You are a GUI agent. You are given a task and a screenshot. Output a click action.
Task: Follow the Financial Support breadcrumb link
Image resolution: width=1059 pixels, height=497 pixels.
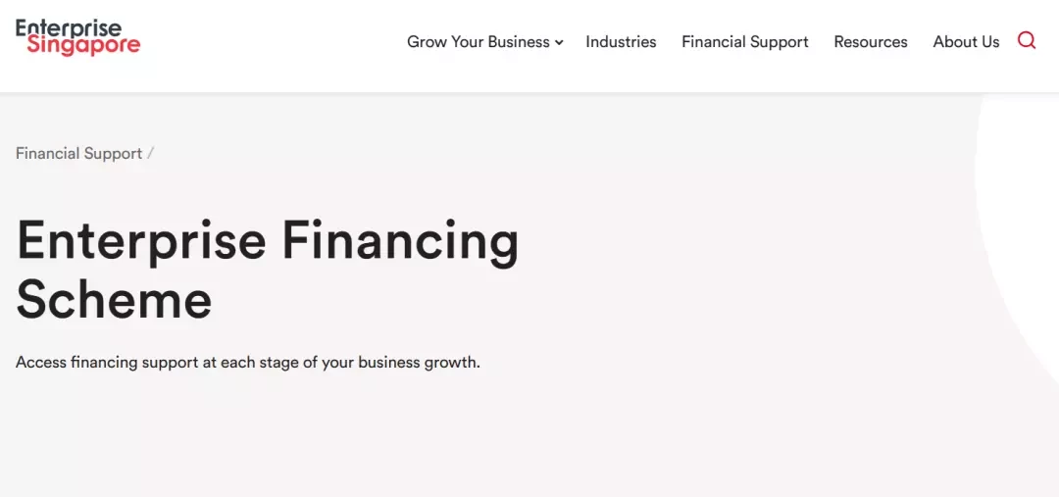79,153
